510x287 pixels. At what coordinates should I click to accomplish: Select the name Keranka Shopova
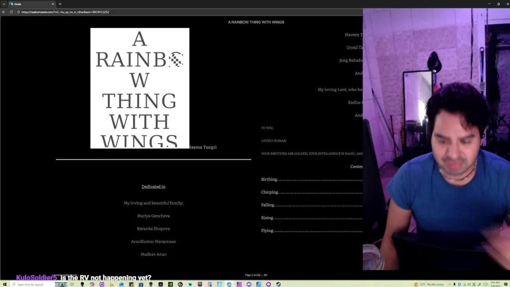153,228
